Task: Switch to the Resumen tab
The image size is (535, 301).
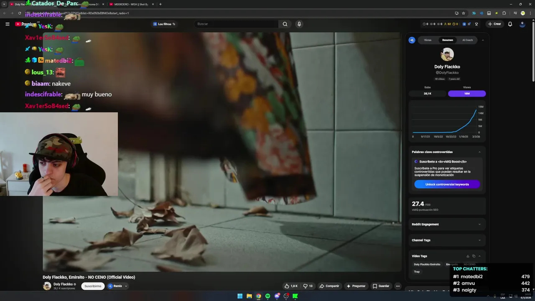Action: pos(447,40)
